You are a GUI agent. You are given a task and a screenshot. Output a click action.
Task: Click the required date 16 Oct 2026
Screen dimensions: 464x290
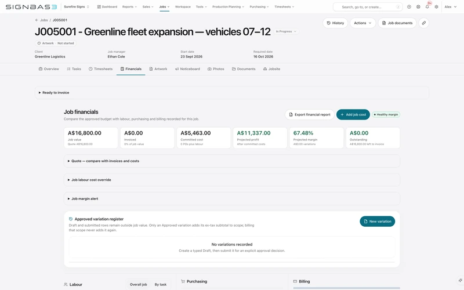[263, 56]
